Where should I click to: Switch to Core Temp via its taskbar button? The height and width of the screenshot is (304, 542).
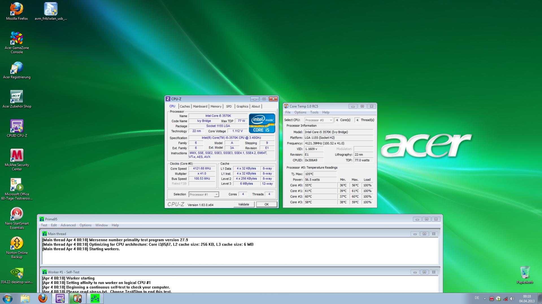click(78, 298)
